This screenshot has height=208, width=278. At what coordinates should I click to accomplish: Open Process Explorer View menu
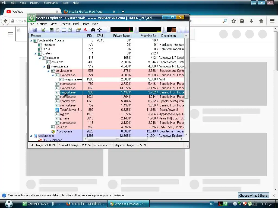click(x=53, y=24)
